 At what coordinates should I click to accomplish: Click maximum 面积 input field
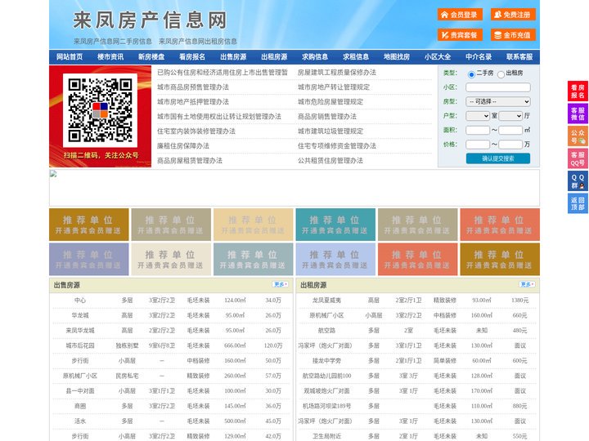pyautogui.click(x=510, y=130)
